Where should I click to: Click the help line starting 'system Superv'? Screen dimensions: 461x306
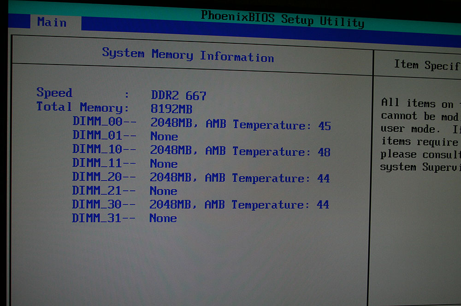pos(420,167)
